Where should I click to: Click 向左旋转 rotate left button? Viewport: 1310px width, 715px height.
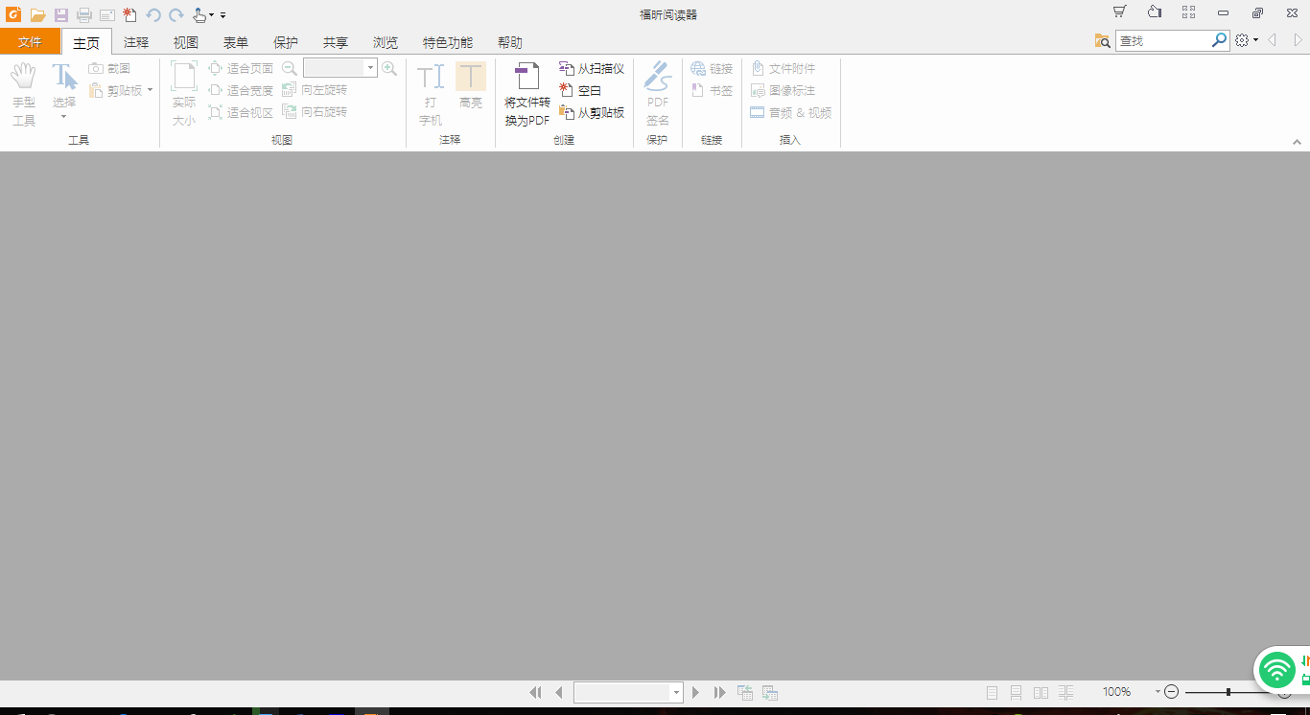pyautogui.click(x=315, y=90)
